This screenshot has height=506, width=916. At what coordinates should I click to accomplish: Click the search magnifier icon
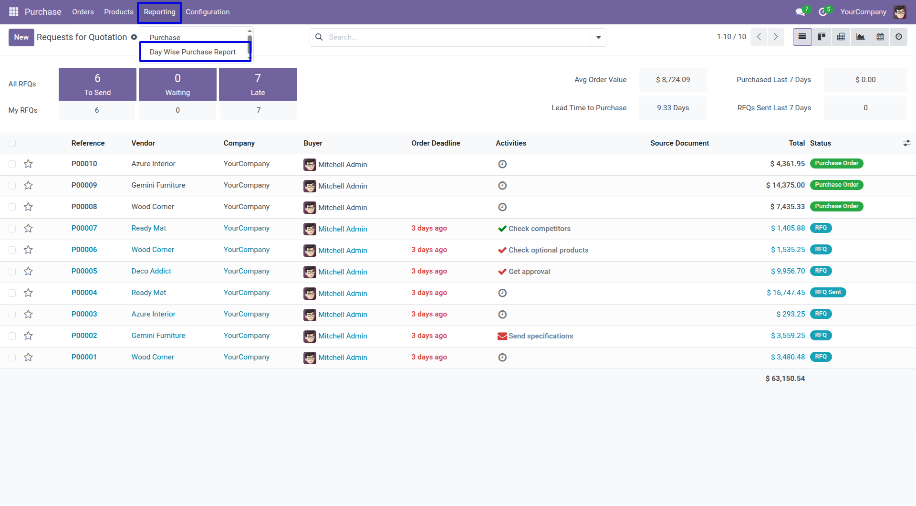click(x=319, y=37)
